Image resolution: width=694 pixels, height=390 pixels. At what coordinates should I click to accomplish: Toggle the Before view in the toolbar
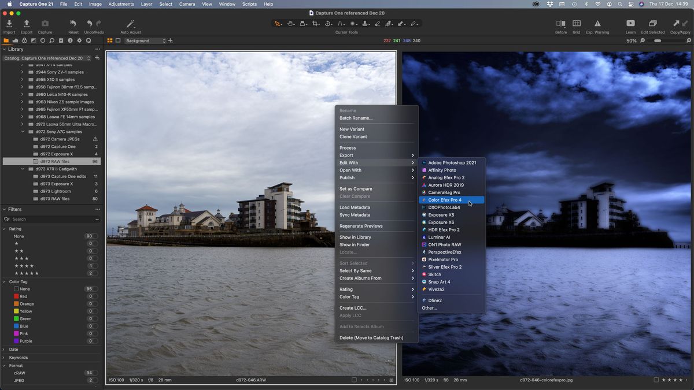pos(560,23)
